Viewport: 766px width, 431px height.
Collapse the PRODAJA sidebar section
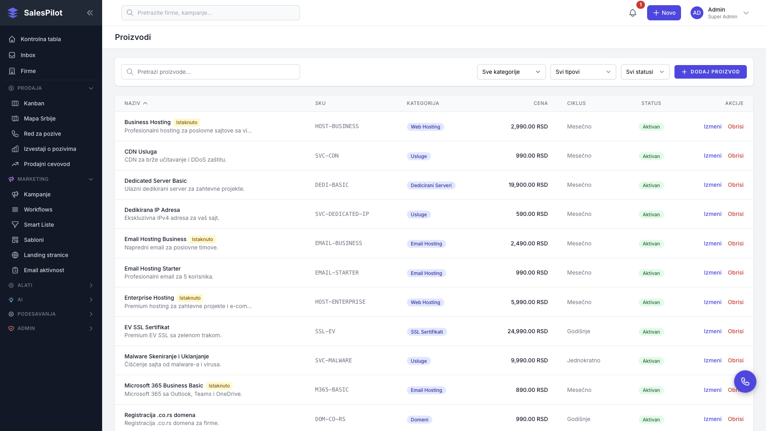(x=91, y=88)
